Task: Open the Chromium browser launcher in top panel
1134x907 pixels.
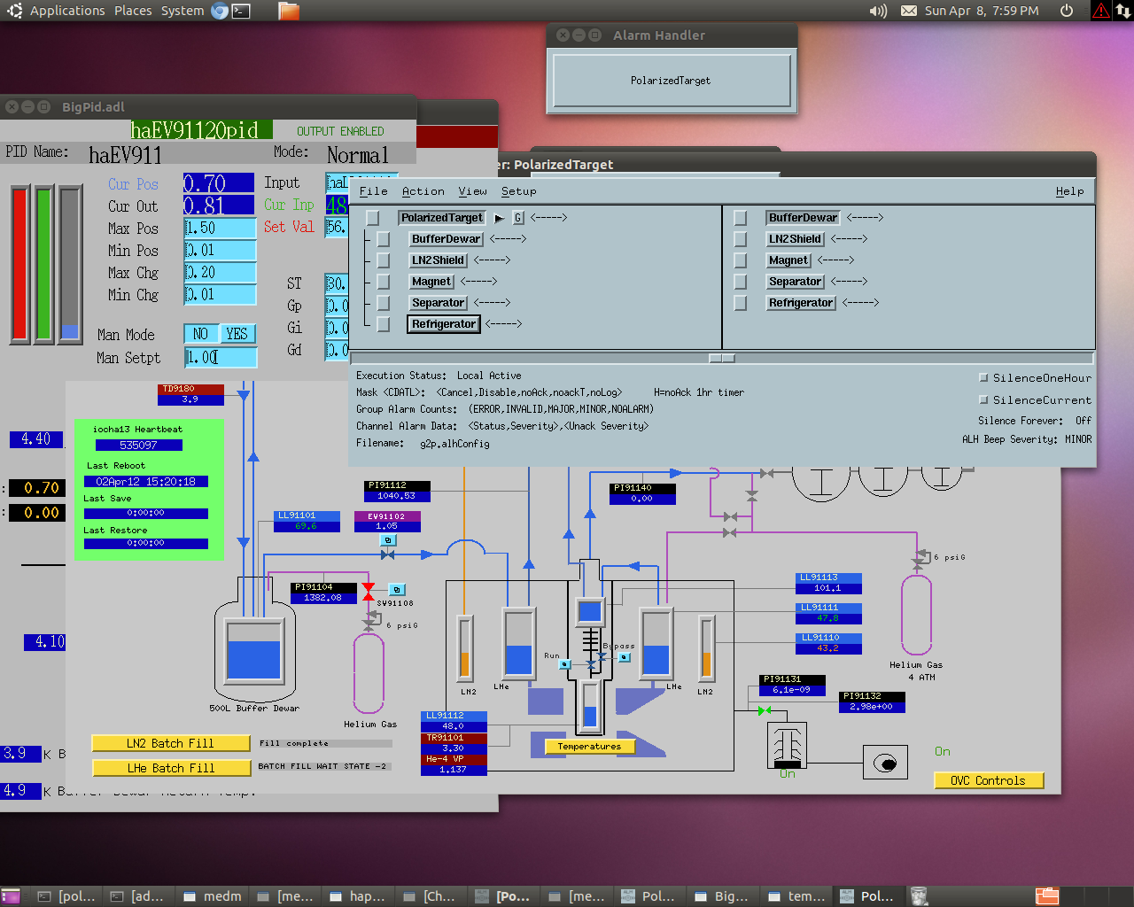Action: tap(220, 11)
